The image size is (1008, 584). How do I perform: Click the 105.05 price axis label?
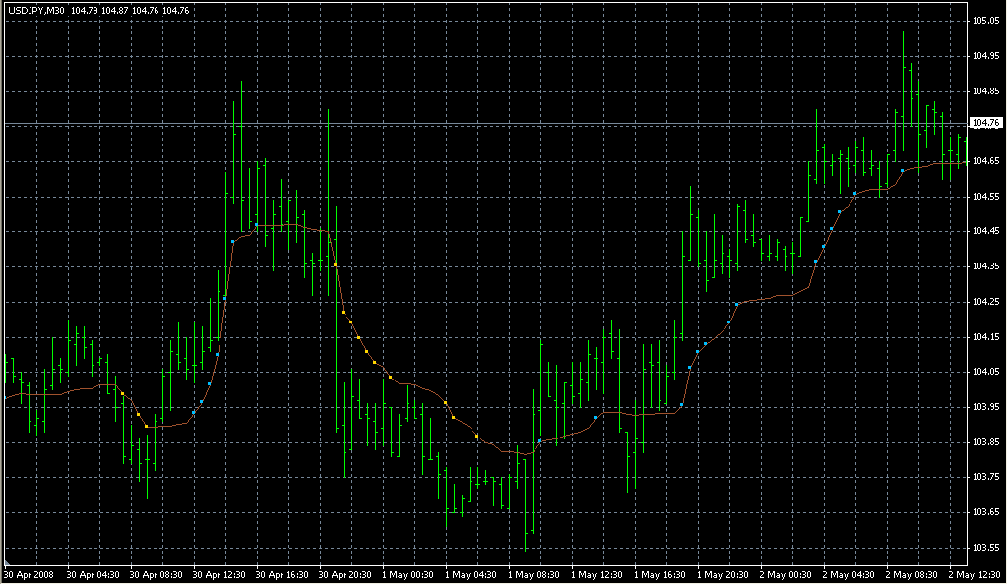[x=985, y=21]
